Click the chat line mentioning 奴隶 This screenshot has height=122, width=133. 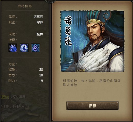tap(14, 107)
